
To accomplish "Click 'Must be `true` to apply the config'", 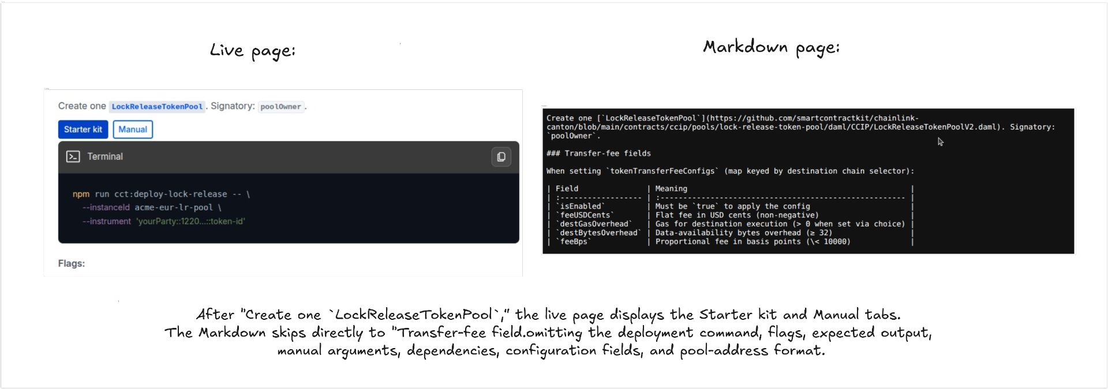I will tap(732, 206).
